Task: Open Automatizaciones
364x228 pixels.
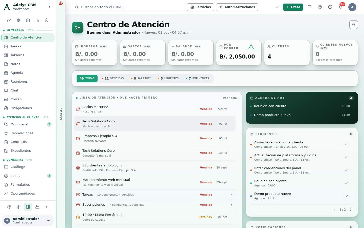Action: [x=237, y=7]
